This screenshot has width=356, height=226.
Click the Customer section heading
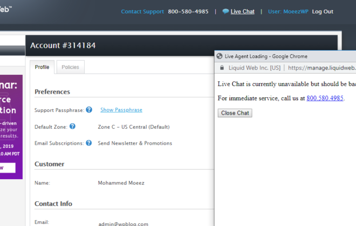(x=49, y=164)
